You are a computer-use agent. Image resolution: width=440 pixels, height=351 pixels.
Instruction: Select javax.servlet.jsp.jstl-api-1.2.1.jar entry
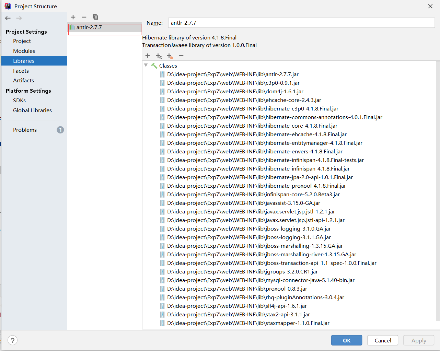(256, 220)
